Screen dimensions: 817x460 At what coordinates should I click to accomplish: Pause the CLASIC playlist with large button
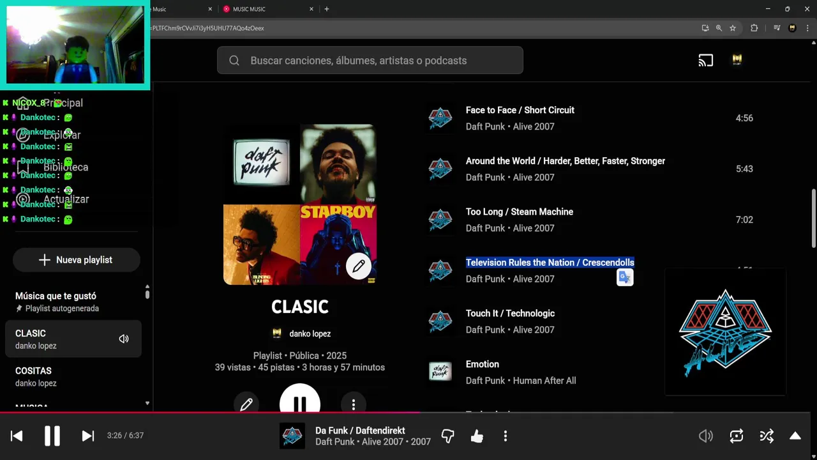coord(299,399)
